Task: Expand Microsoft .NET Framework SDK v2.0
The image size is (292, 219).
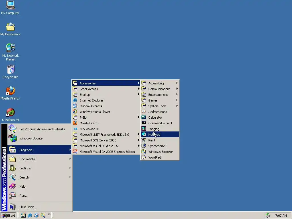Action: point(106,135)
